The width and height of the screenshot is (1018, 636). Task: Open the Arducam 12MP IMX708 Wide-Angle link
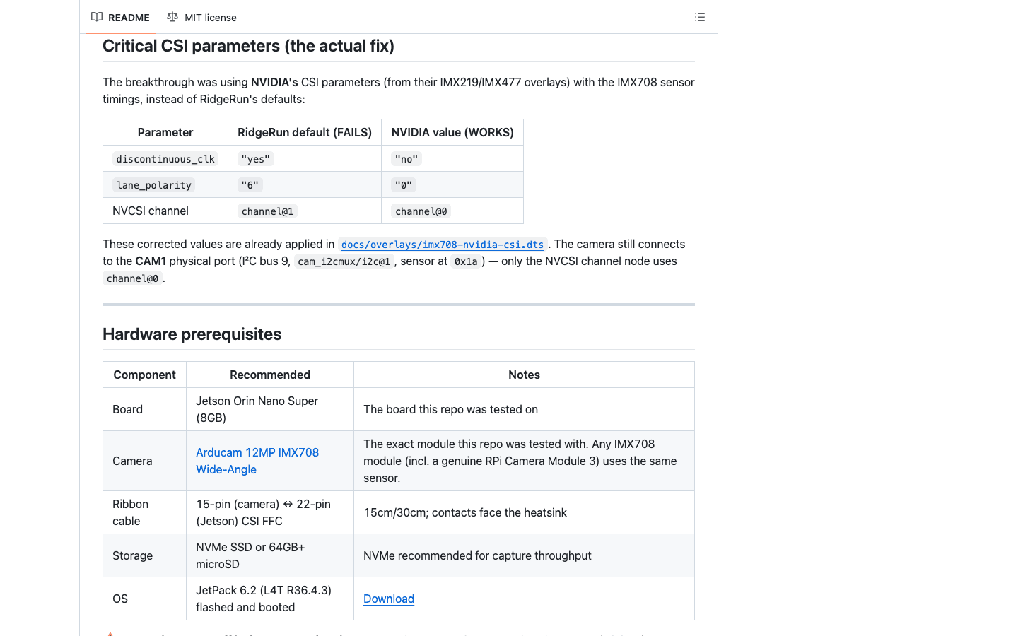click(257, 461)
